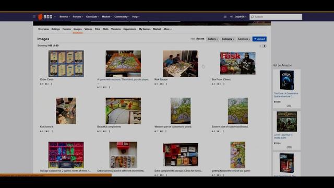Click thumbs-up under Risk Europe image

tap(155, 84)
